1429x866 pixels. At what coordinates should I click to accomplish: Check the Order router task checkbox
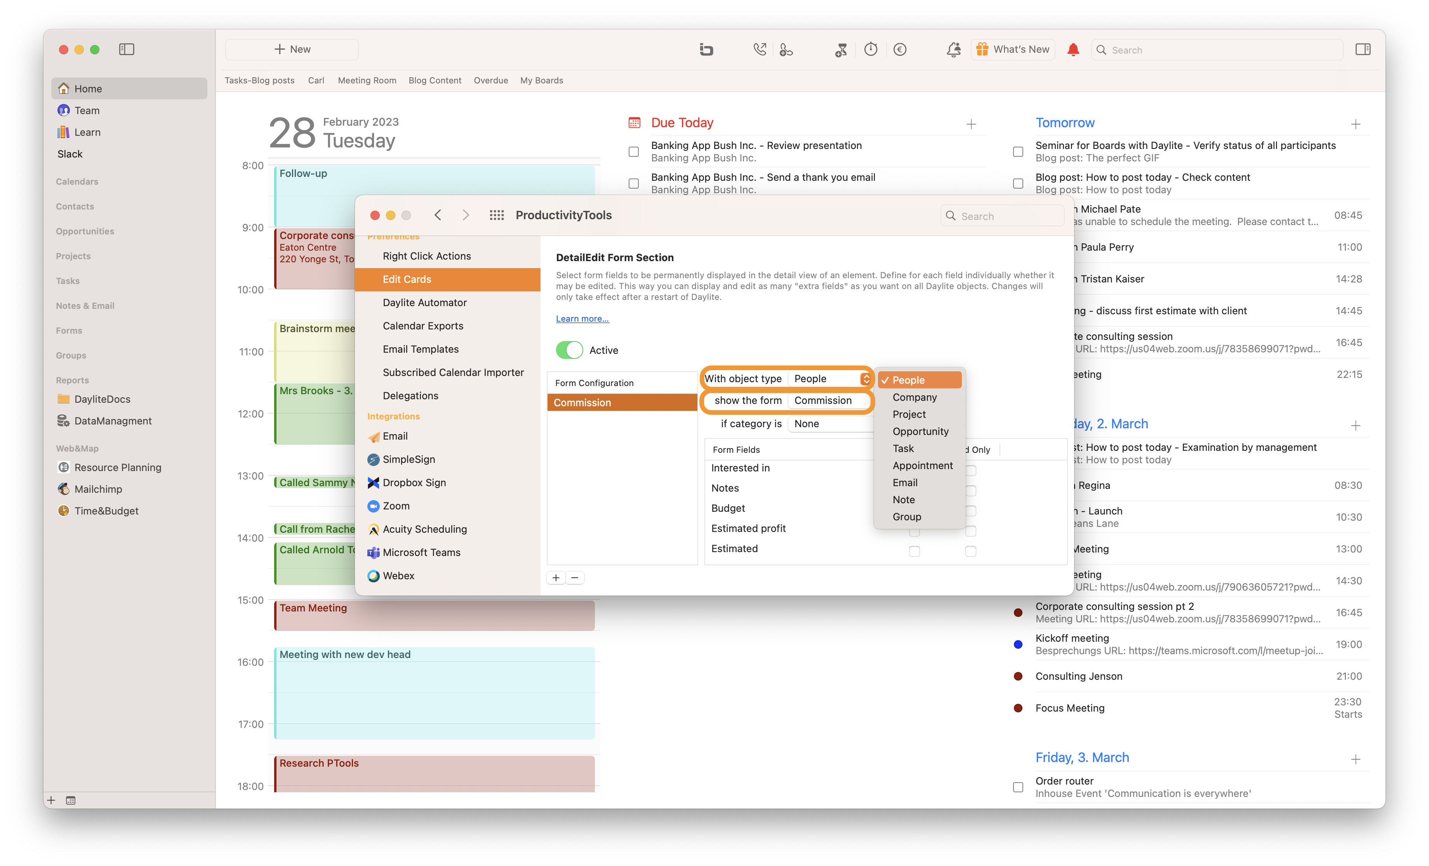point(1018,787)
